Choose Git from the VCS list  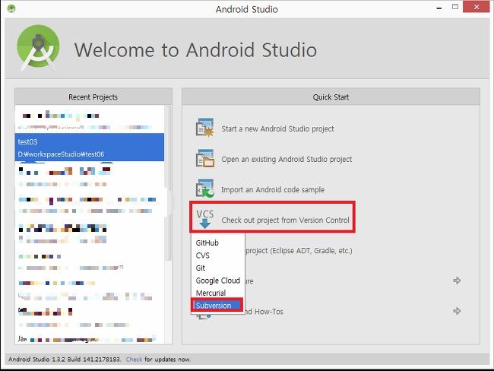pyautogui.click(x=201, y=268)
